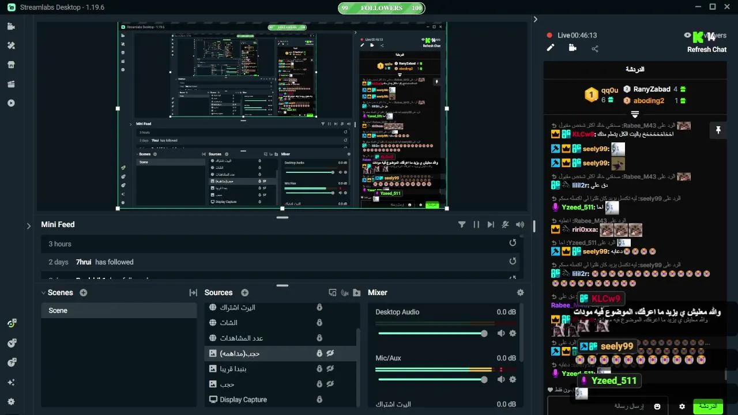
Task: Toggle lock on عدد المشاهدات source
Action: pyautogui.click(x=319, y=338)
